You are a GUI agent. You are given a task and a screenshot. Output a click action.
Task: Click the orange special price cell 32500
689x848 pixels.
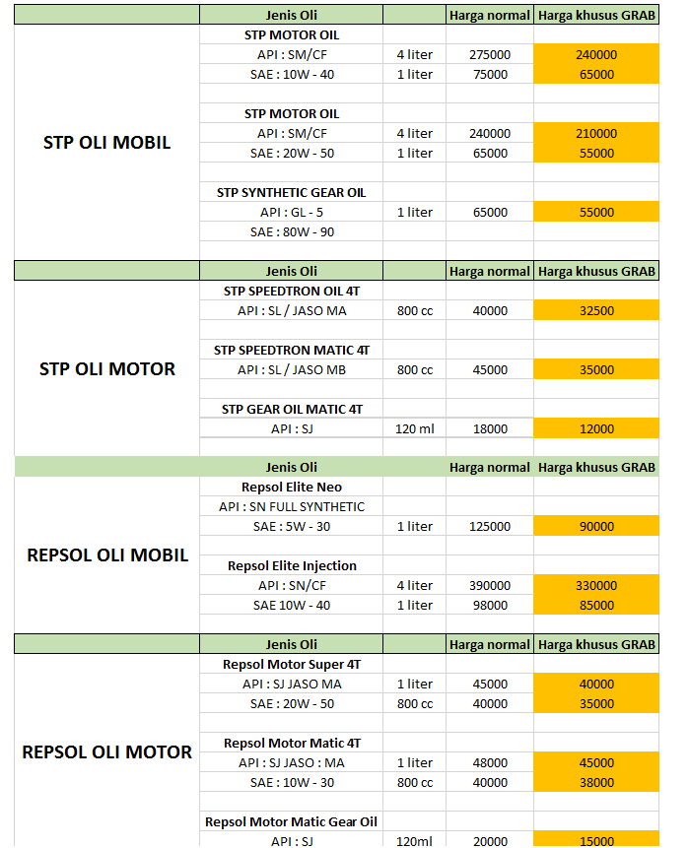[x=595, y=310]
